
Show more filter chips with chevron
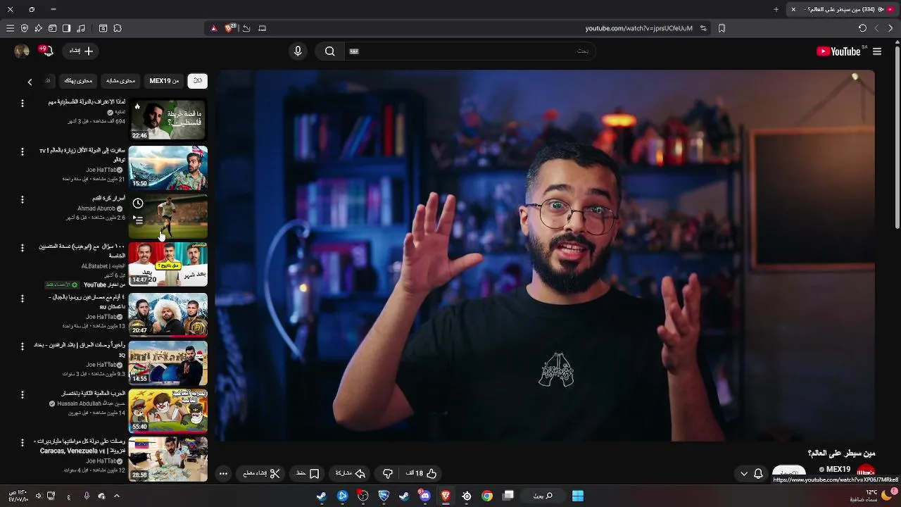pyautogui.click(x=30, y=82)
